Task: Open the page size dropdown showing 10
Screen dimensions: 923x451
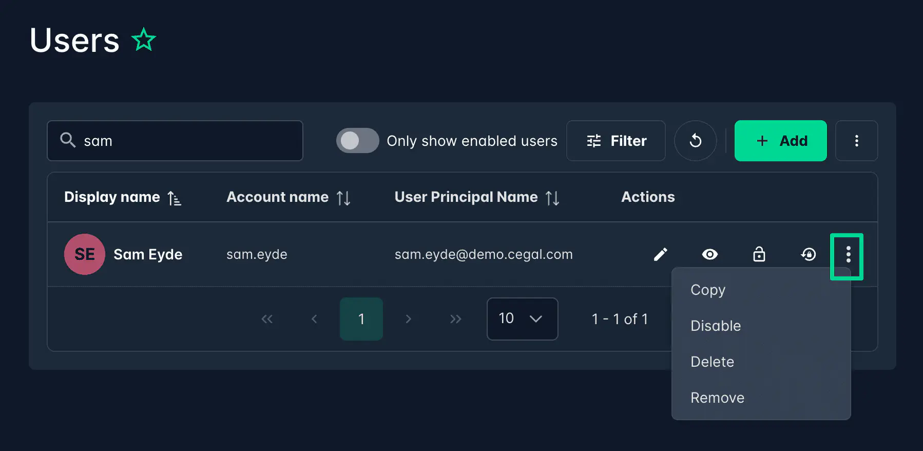Action: click(x=522, y=319)
